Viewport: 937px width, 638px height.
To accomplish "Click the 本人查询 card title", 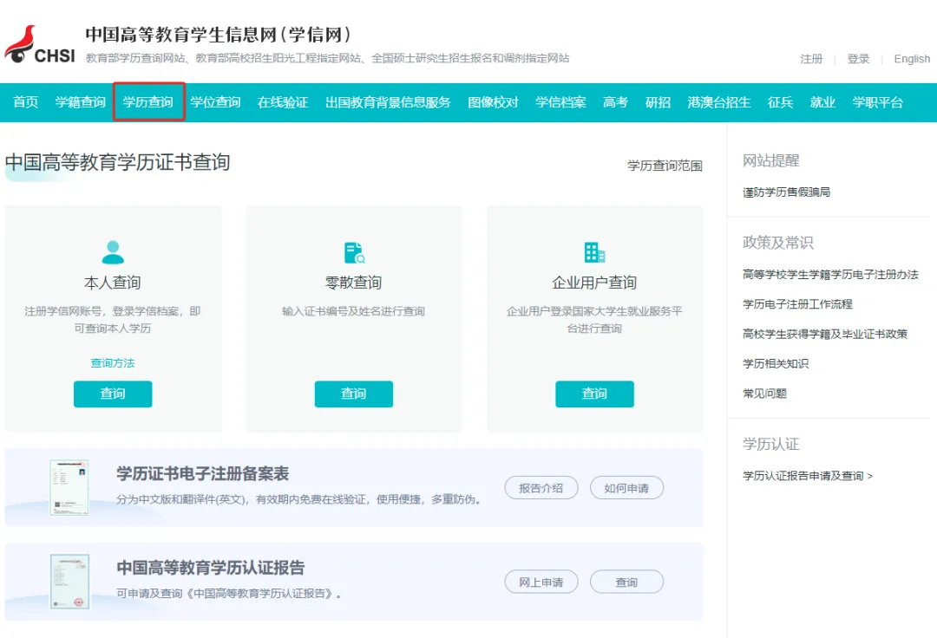I will tap(113, 283).
